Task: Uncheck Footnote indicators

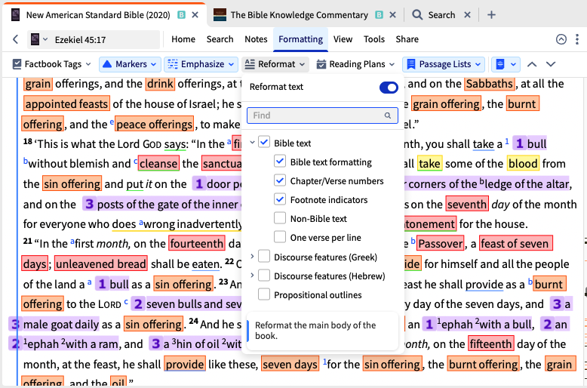Action: click(280, 199)
